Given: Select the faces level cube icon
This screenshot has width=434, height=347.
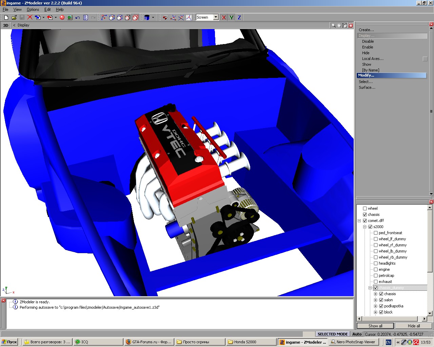Looking at the screenshot, I should pos(119,17).
